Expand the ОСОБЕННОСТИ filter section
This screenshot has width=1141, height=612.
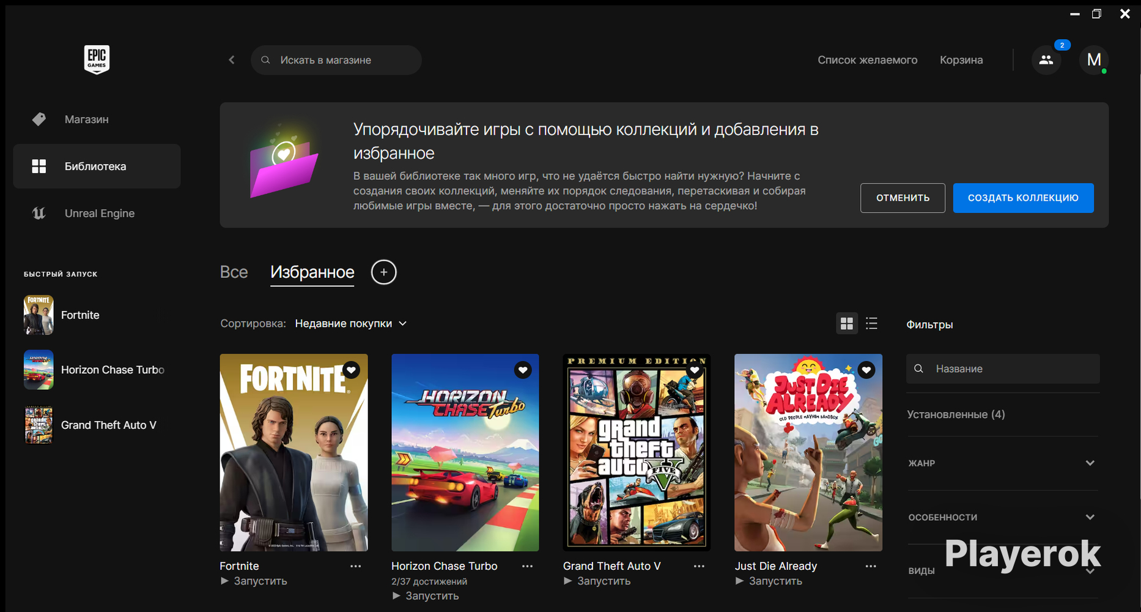1003,517
